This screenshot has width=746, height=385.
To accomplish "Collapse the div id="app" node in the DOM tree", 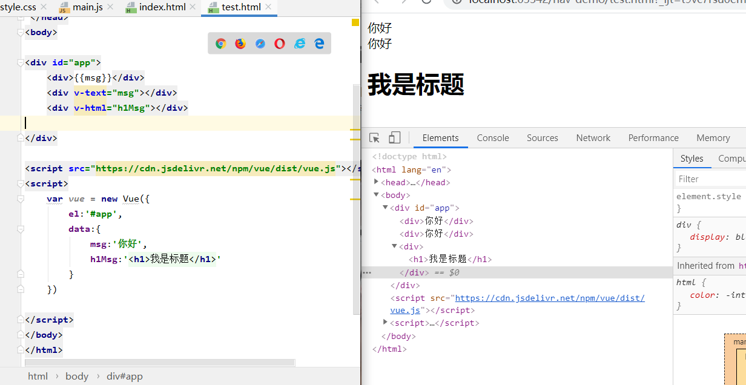I will [385, 208].
